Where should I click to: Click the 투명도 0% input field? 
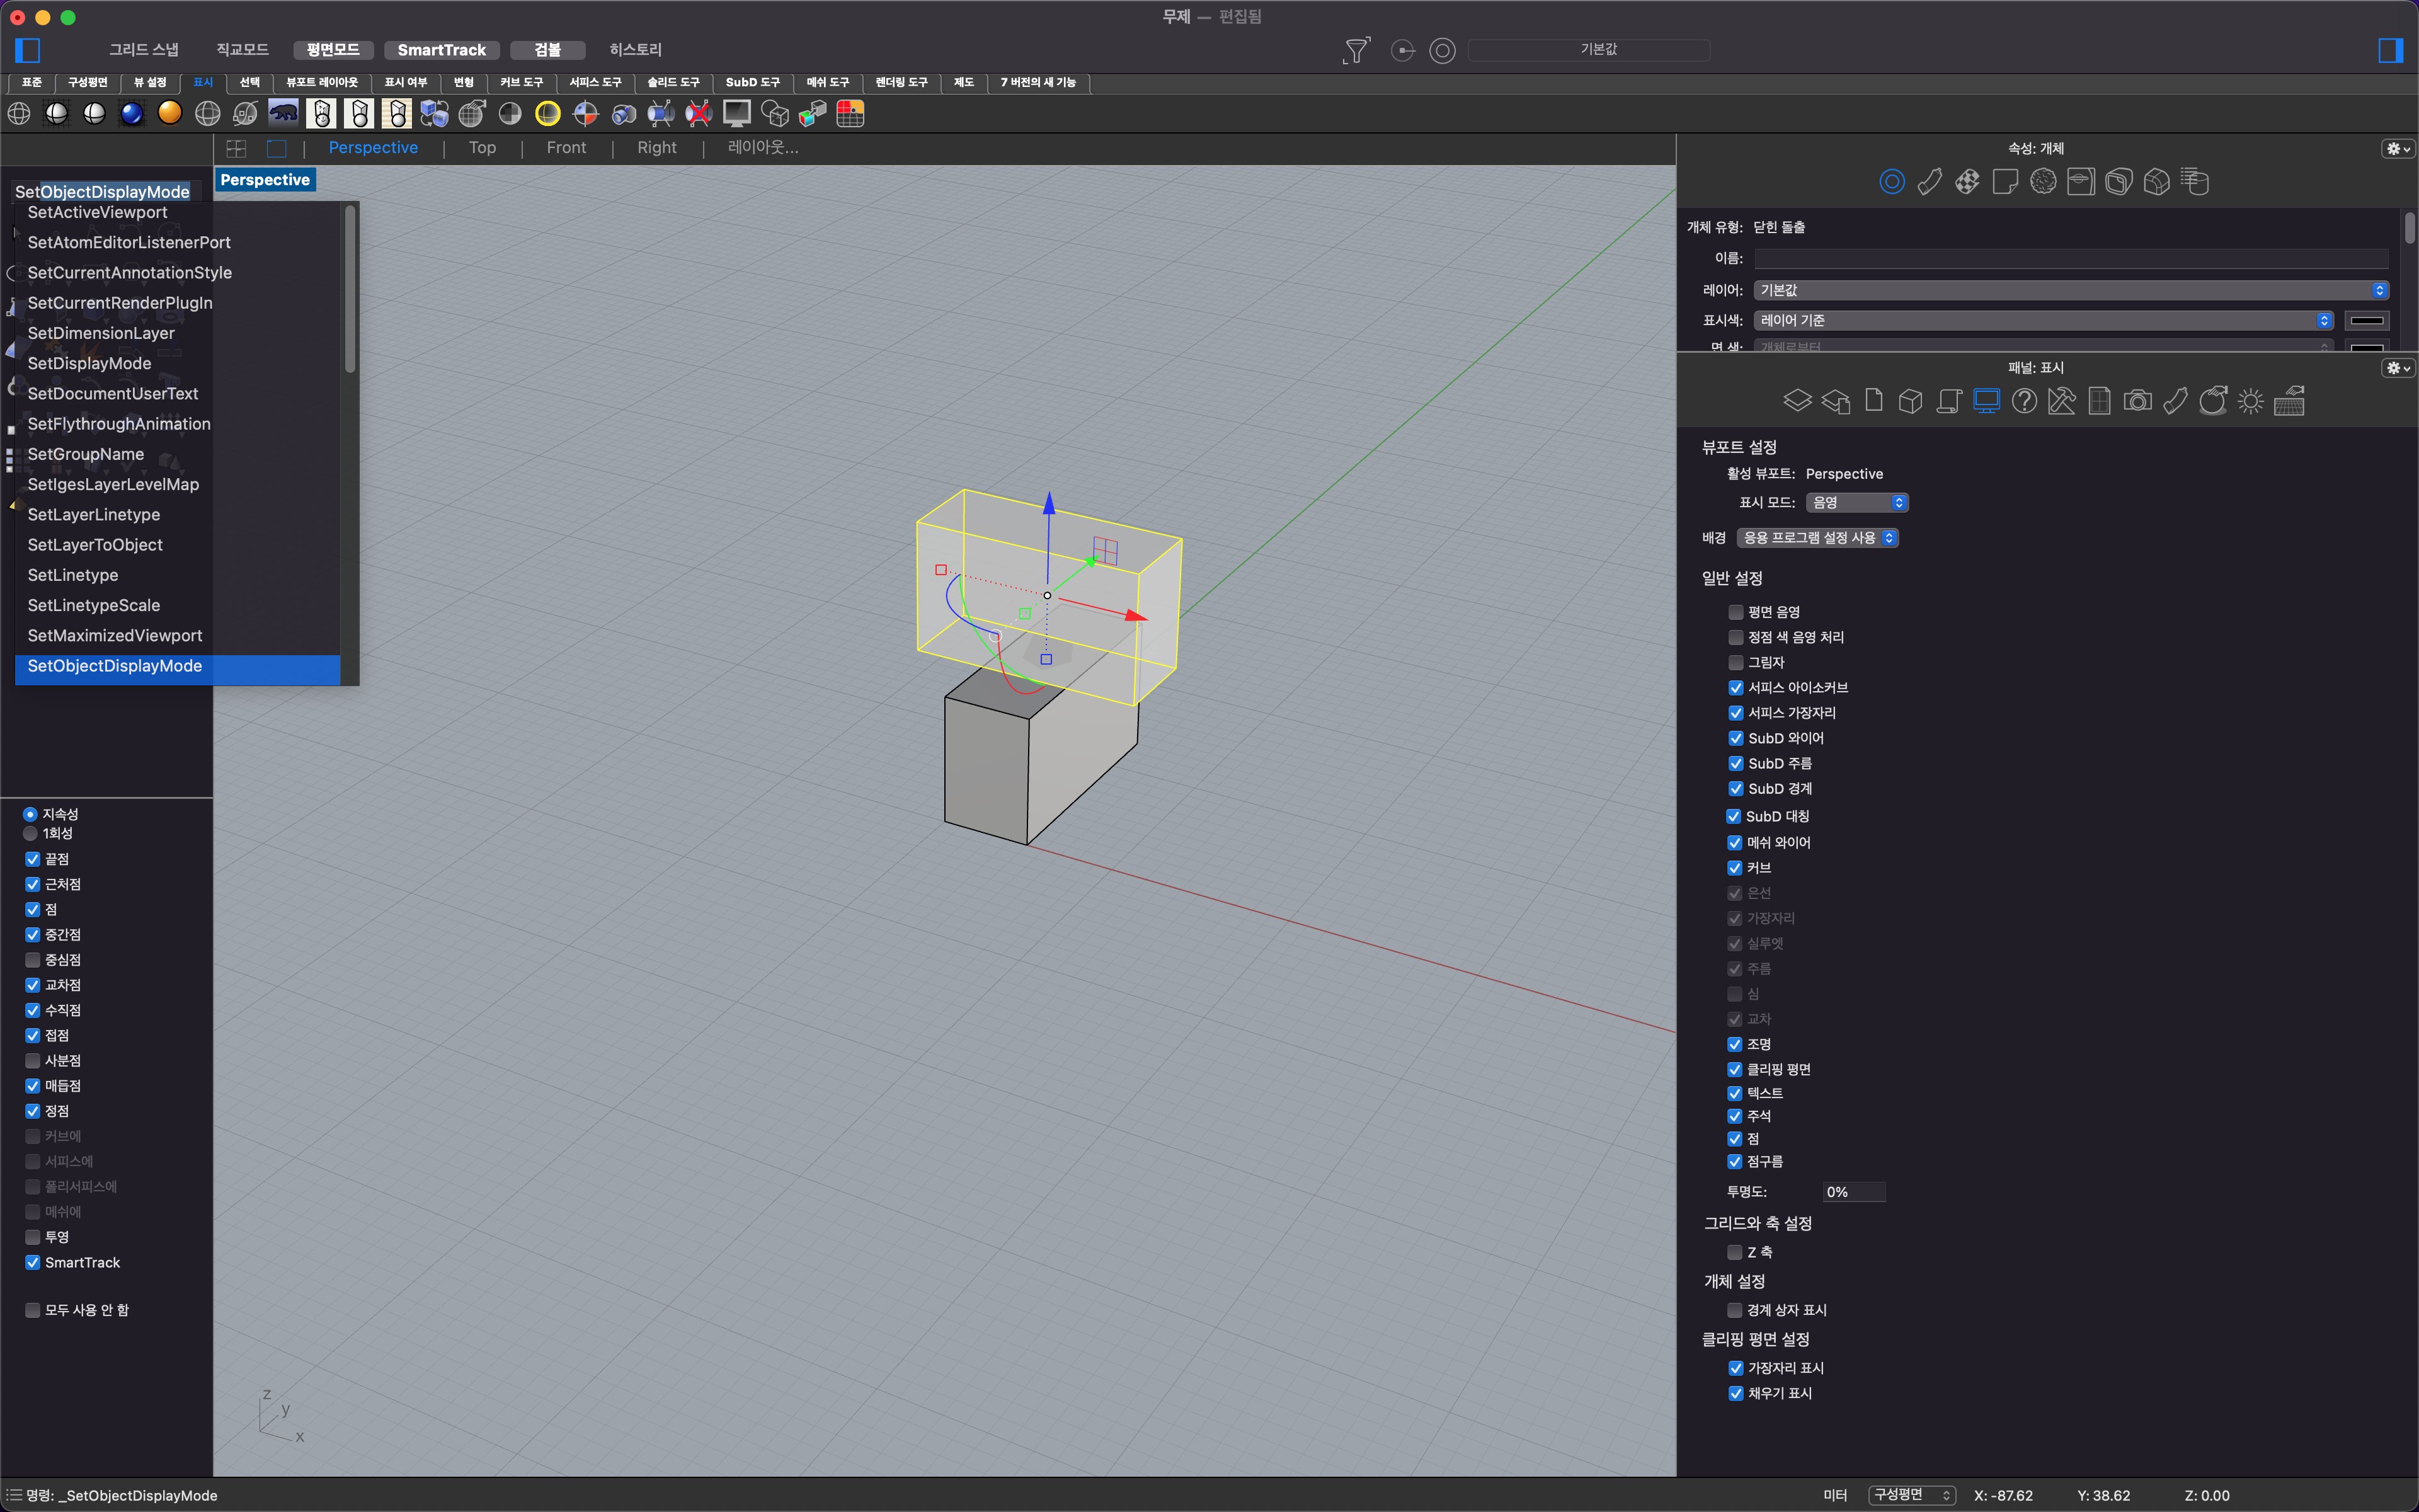1854,1192
